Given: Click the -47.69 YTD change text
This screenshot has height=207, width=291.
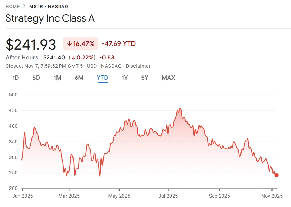Looking at the screenshot, I should [118, 44].
